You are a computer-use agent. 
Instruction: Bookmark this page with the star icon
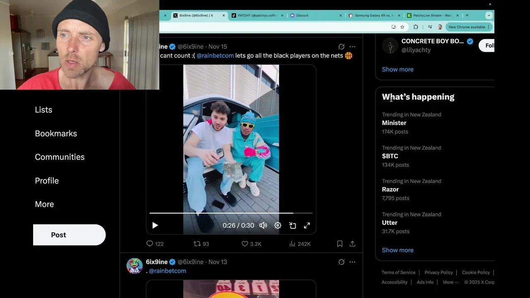click(x=402, y=27)
